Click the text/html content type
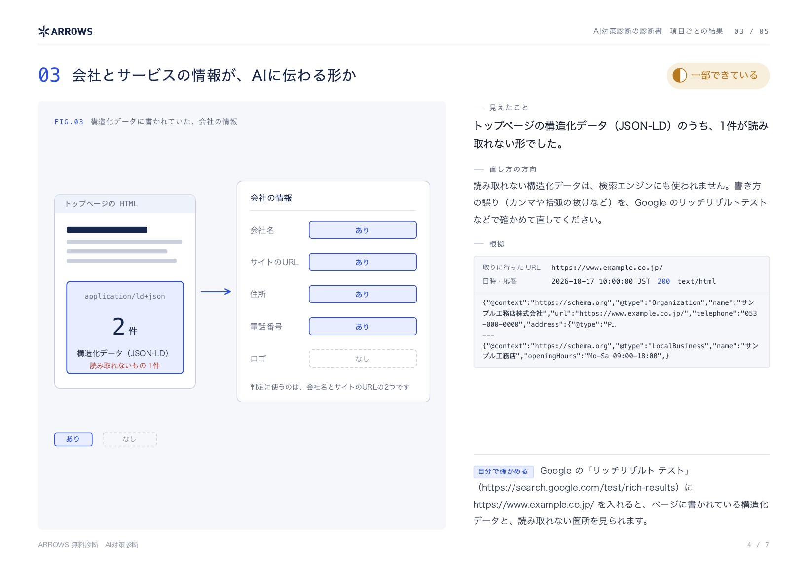Viewport: 808px width, 570px height. (696, 281)
